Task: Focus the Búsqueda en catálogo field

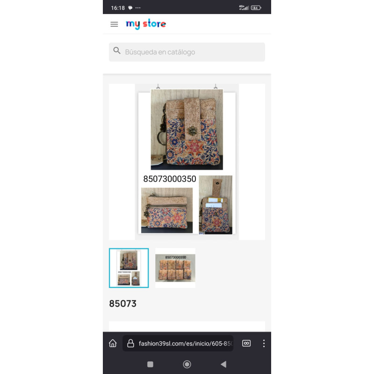Action: (x=187, y=52)
